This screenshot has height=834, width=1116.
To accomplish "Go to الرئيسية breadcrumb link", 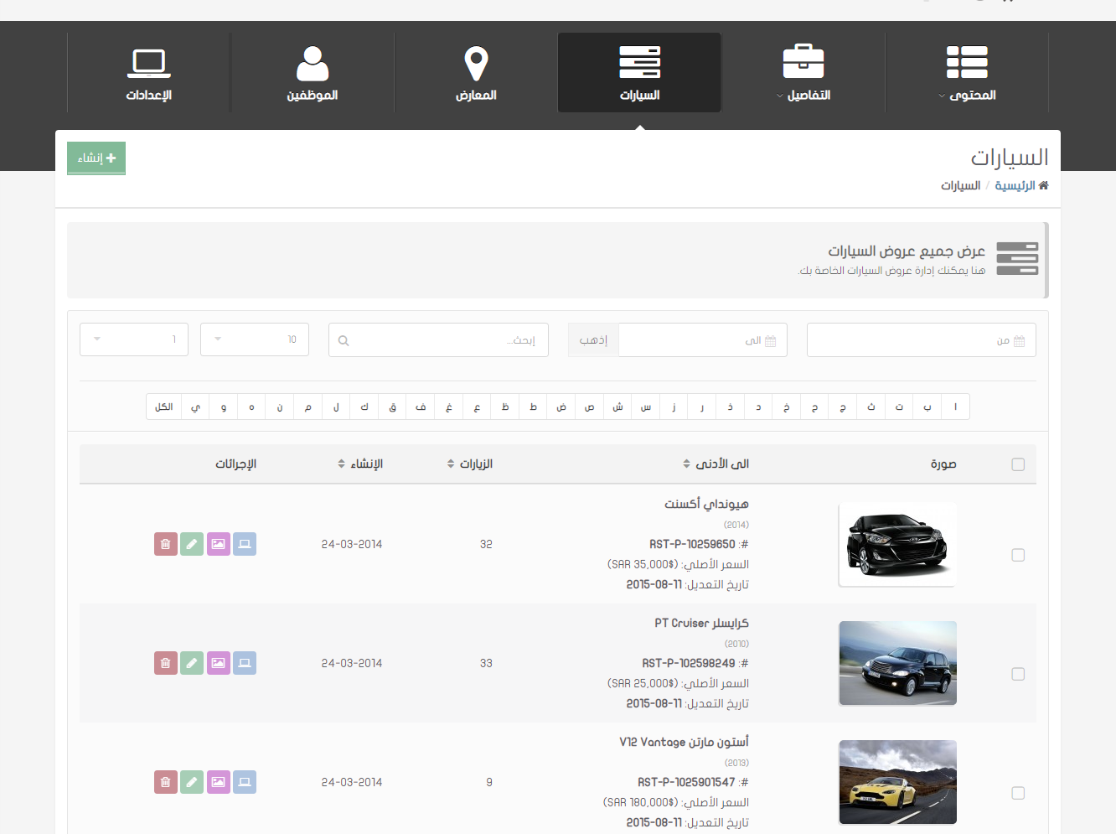I will pos(1015,185).
